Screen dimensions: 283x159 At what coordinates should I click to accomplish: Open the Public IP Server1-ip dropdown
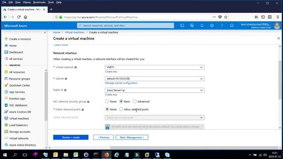click(155, 90)
